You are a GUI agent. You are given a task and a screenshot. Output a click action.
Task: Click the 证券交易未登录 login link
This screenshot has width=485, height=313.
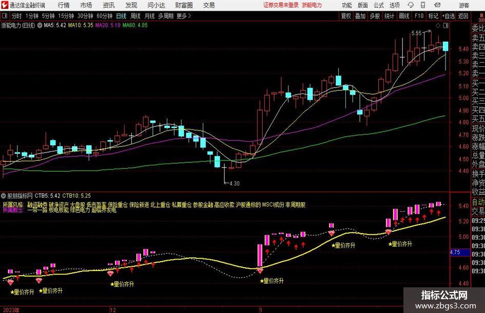(x=281, y=5)
